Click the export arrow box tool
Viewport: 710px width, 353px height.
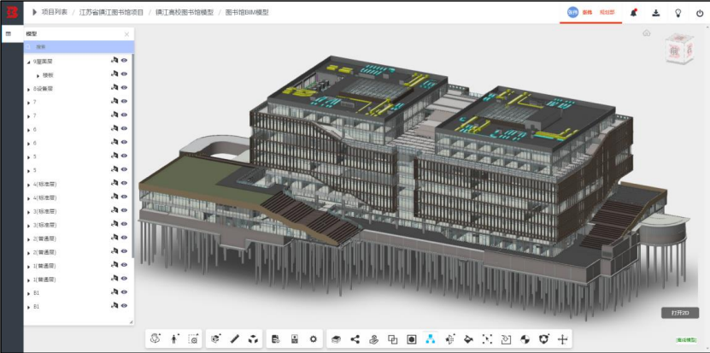[506, 339]
